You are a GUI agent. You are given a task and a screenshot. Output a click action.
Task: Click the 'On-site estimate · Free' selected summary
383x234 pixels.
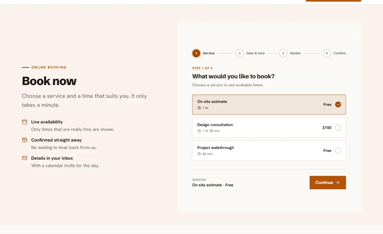coord(213,185)
